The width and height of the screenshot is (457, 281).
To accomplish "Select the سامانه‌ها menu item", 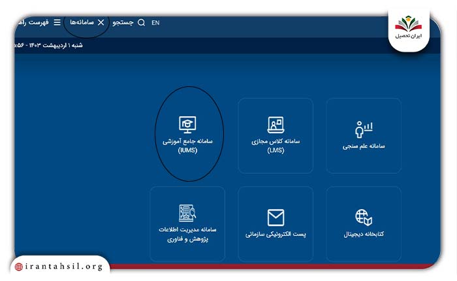I will point(82,22).
